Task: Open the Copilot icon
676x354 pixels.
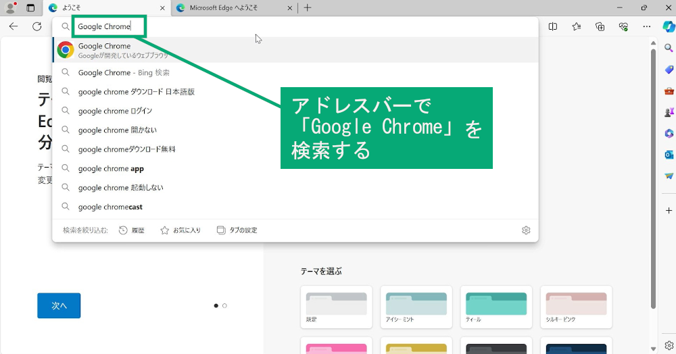Action: pyautogui.click(x=669, y=27)
